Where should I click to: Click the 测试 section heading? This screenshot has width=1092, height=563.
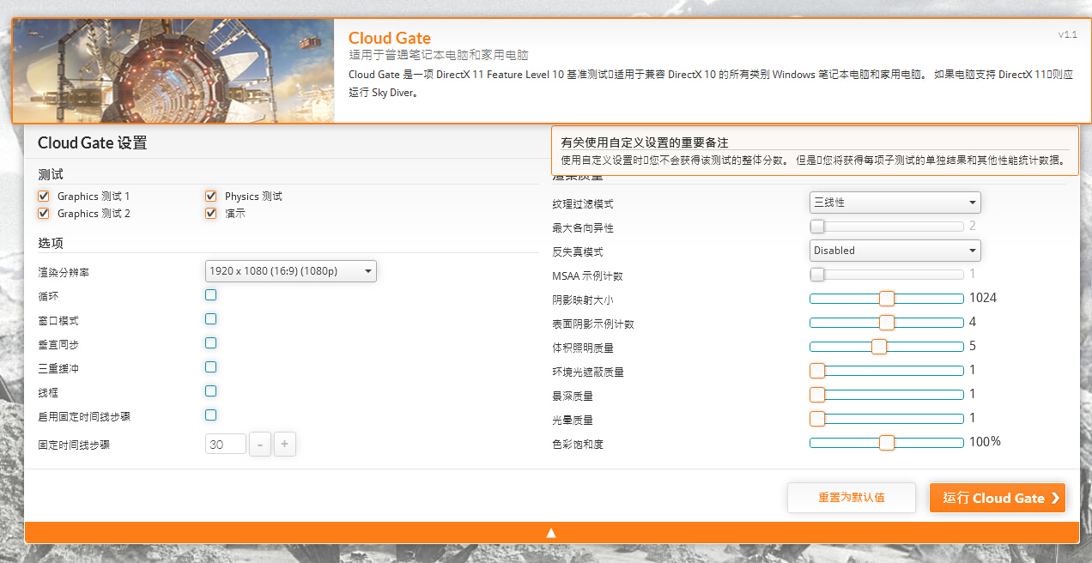click(51, 174)
